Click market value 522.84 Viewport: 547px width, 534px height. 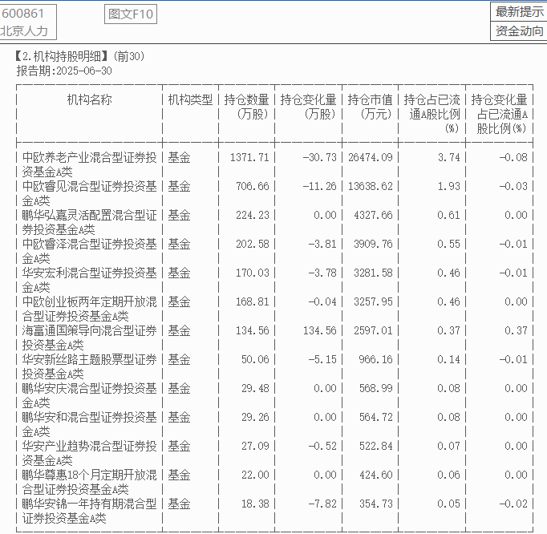point(375,447)
